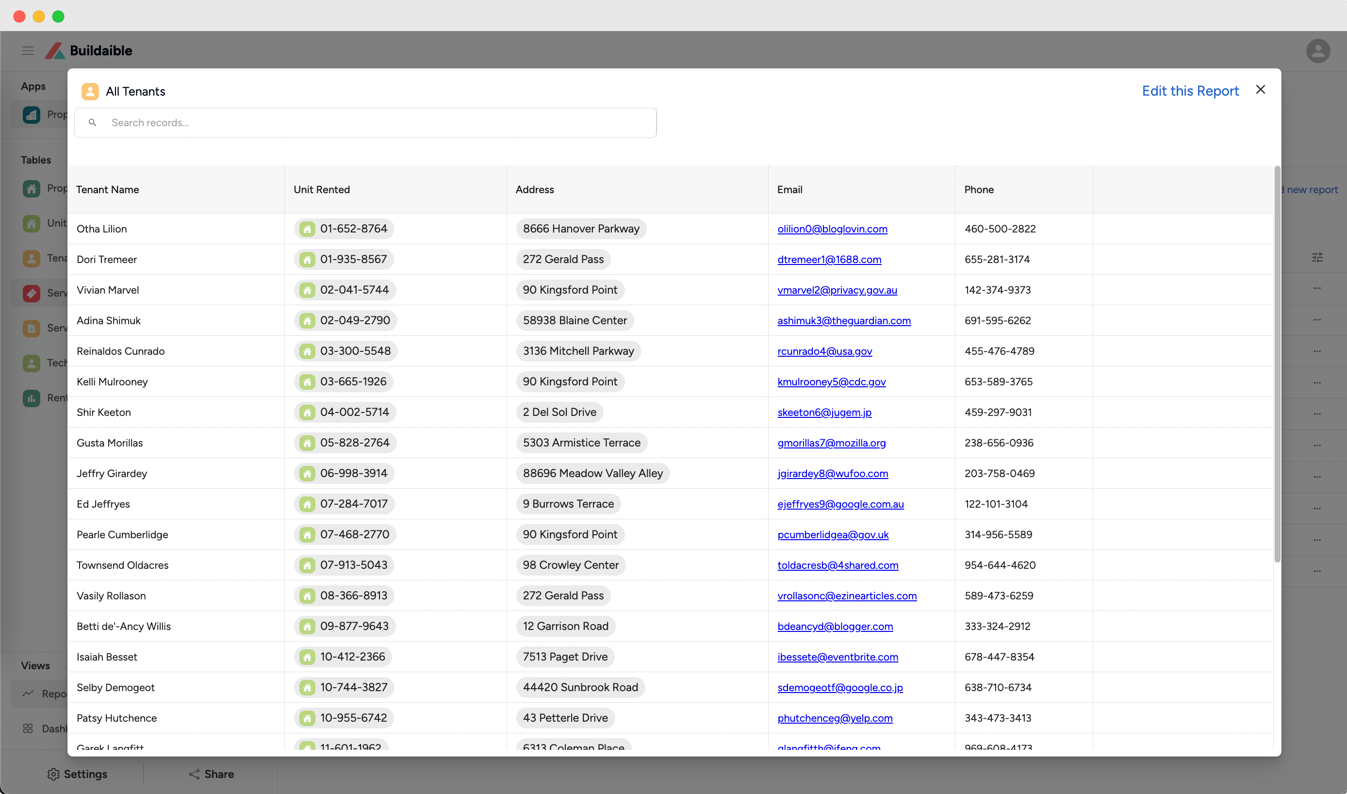Click phone number 460-500-2822
The height and width of the screenshot is (794, 1347).
[x=1000, y=229]
